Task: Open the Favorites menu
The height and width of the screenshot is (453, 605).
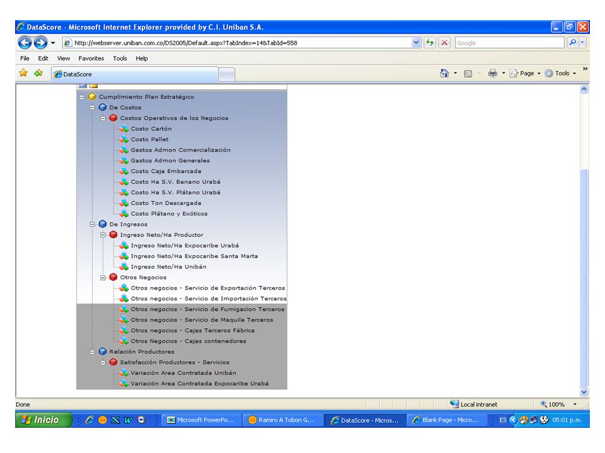Action: click(x=91, y=58)
